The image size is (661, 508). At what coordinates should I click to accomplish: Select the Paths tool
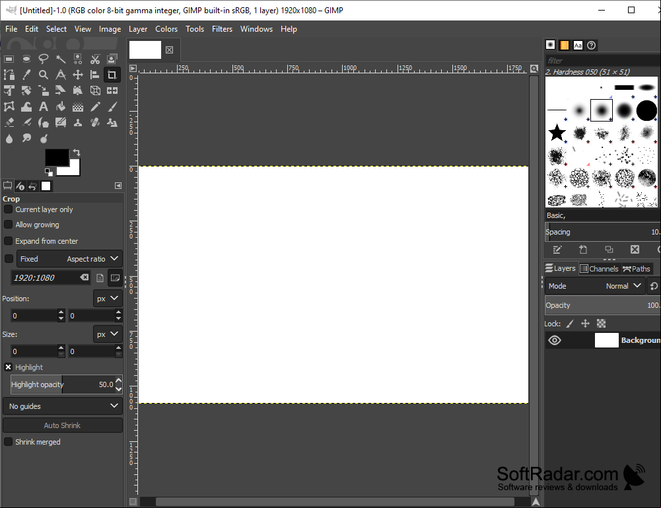(x=9, y=75)
